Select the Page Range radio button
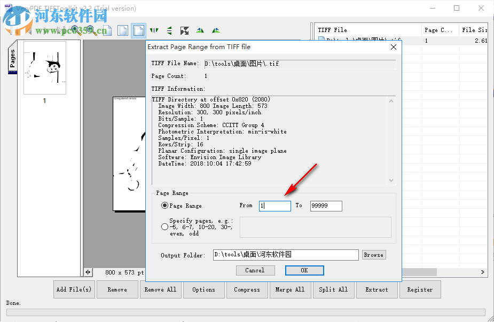This screenshot has height=322, width=494. click(165, 206)
